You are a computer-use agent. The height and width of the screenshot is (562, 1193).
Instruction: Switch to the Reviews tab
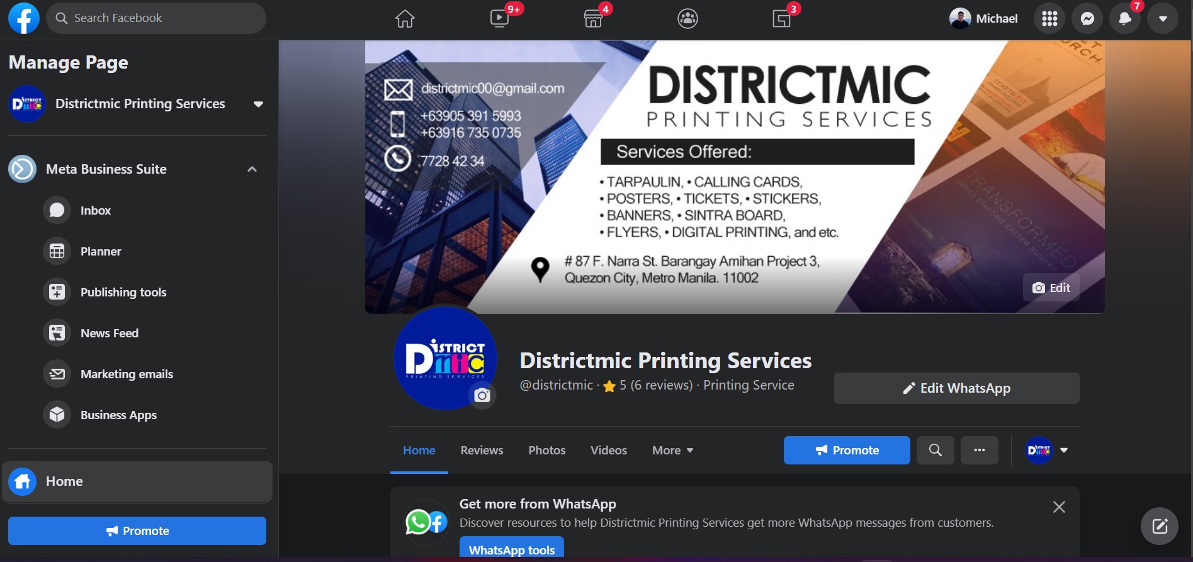482,451
